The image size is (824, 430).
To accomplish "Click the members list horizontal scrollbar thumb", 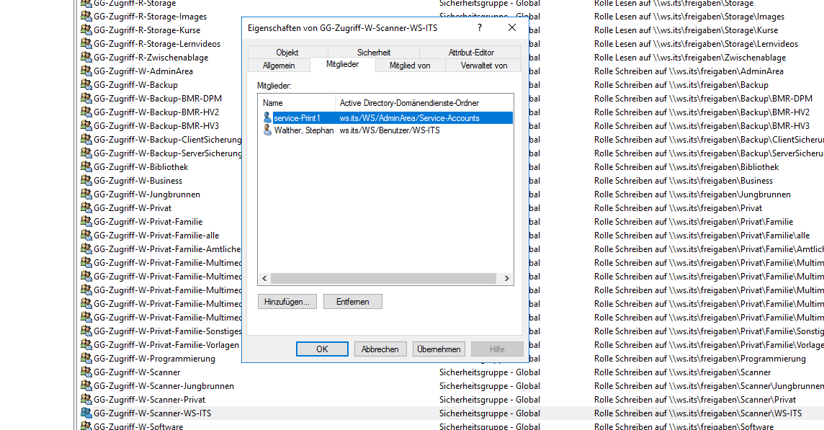I will pyautogui.click(x=384, y=278).
